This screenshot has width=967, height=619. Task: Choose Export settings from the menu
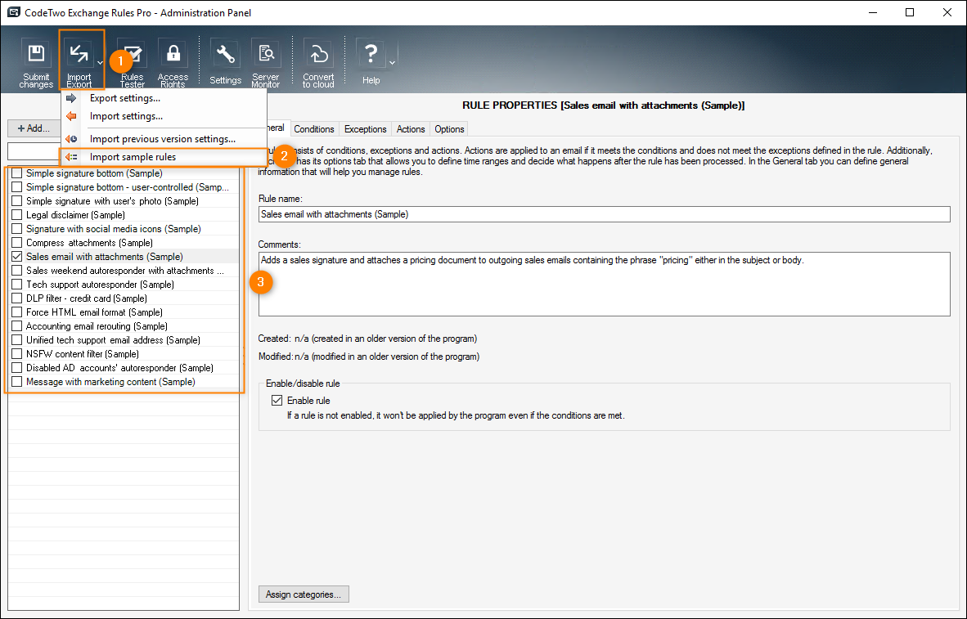164,98
